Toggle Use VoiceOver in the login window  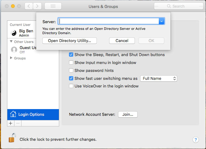click(x=71, y=86)
